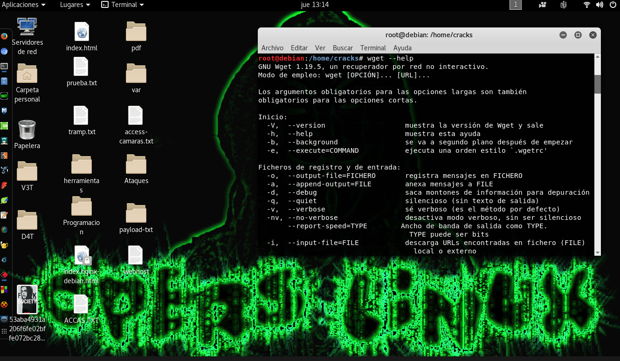Show all applications grid in dock

(4, 331)
